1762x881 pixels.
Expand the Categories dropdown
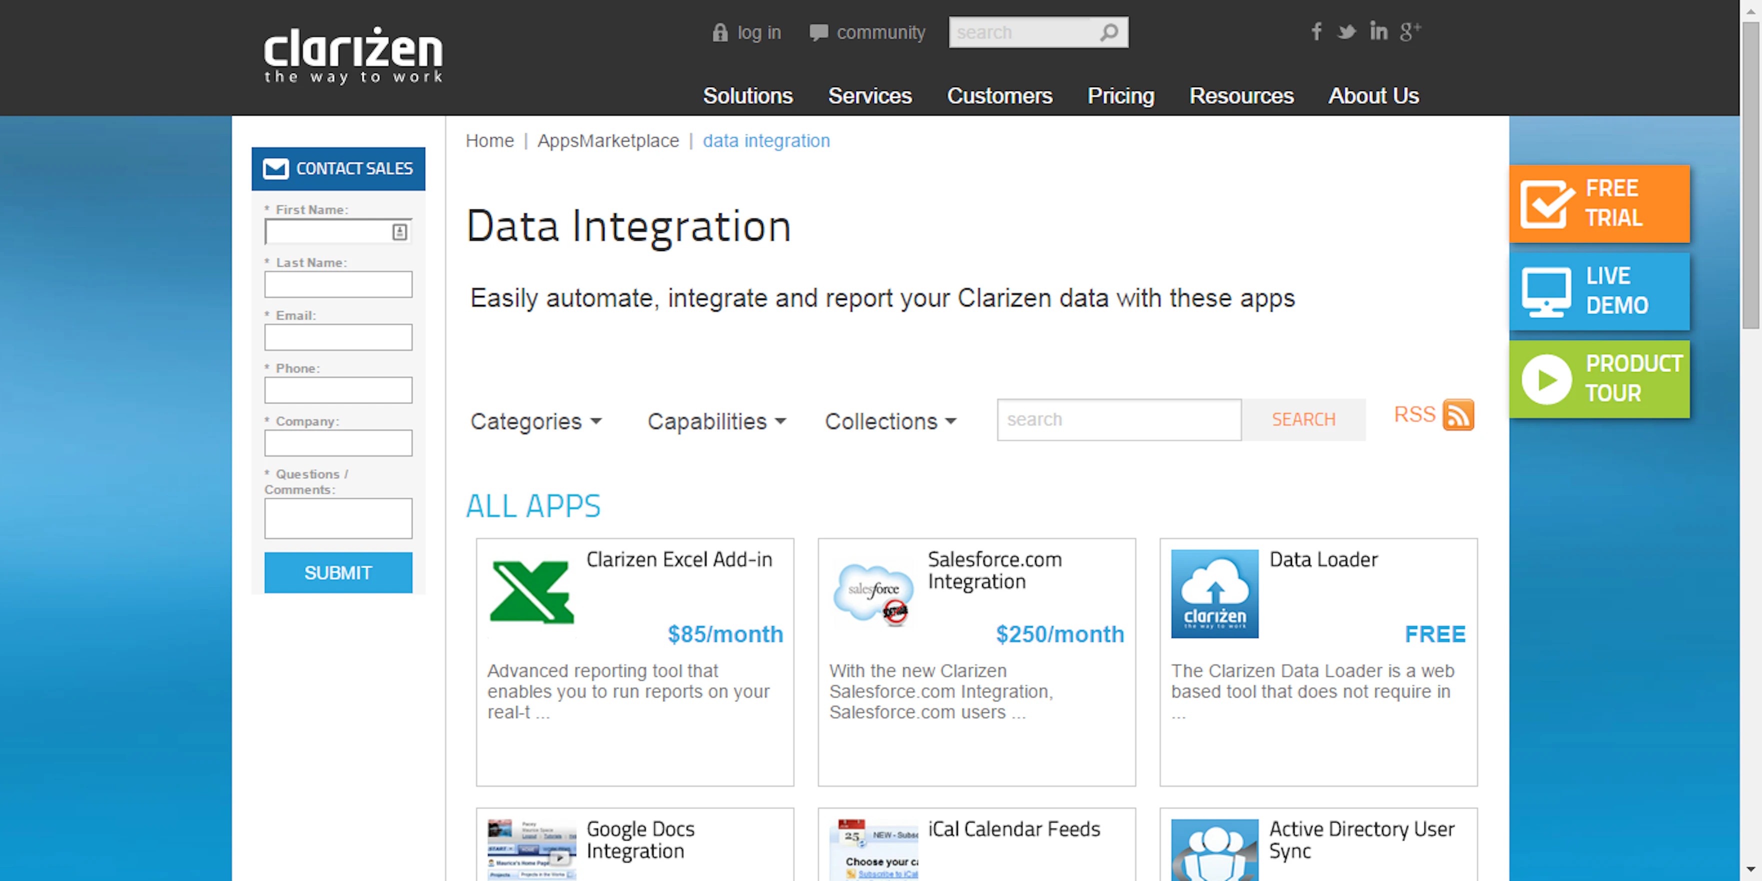tap(535, 421)
